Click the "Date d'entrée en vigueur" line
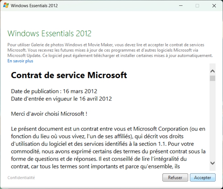This screenshot has height=189, width=223. pyautogui.click(x=61, y=99)
